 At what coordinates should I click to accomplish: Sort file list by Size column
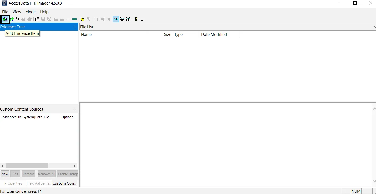[x=159, y=35]
